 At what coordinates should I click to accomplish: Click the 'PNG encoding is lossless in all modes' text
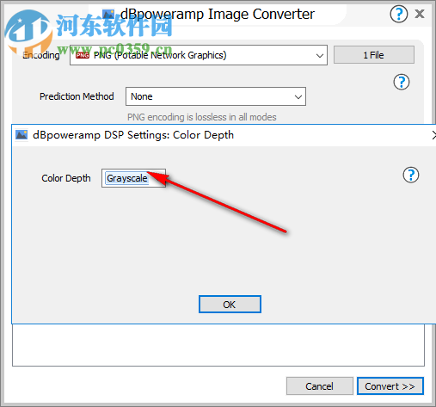202,117
